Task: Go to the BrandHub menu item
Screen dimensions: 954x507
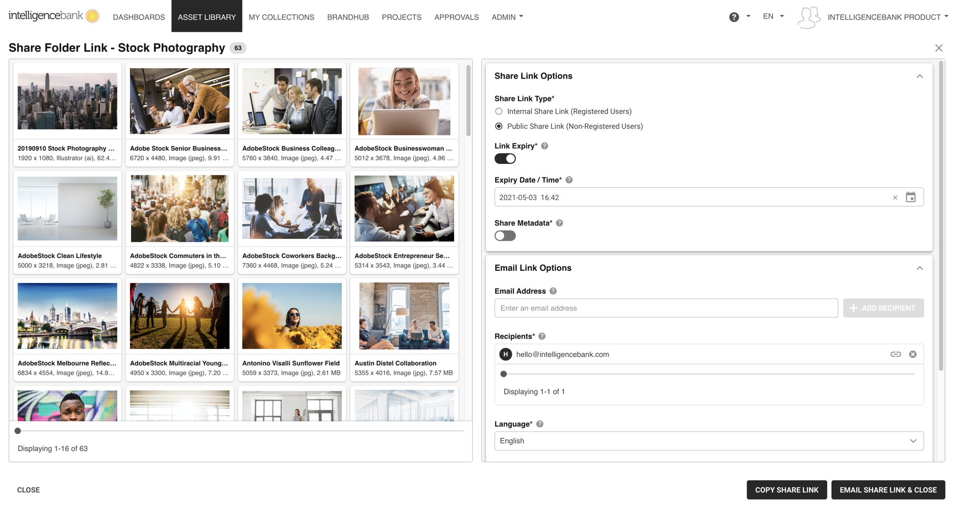Action: (348, 17)
